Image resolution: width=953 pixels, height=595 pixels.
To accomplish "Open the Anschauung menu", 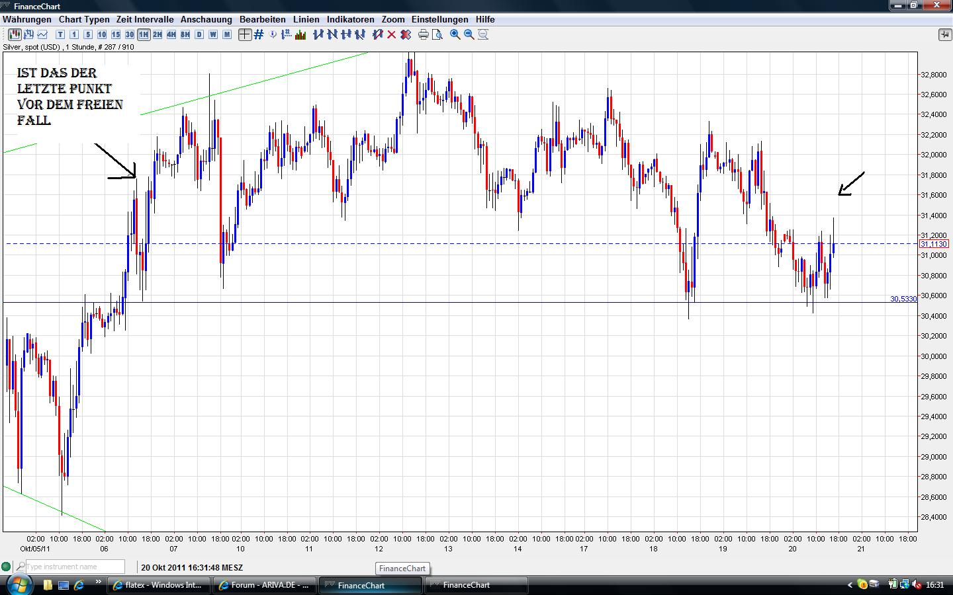I will (x=206, y=19).
